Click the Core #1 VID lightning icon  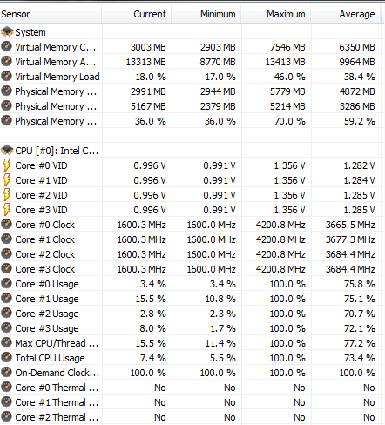(x=7, y=179)
